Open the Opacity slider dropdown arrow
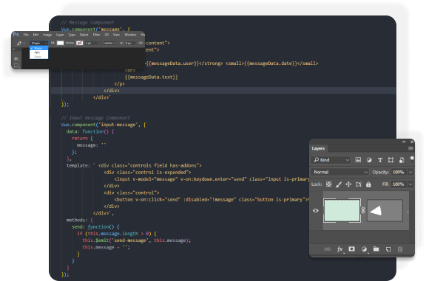Viewport: 426px width, 281px height. [410, 172]
